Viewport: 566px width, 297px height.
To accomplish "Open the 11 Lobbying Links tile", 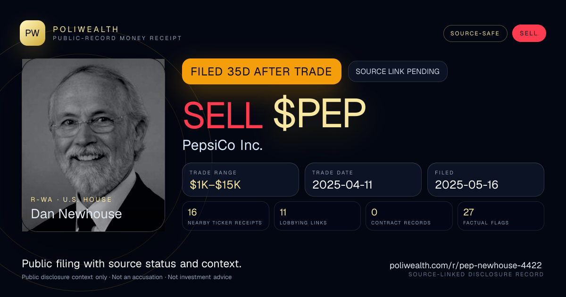I will [317, 216].
